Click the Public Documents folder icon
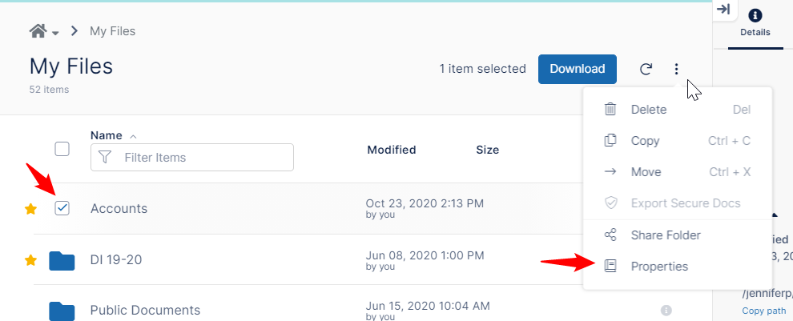This screenshot has width=793, height=321. 62,310
